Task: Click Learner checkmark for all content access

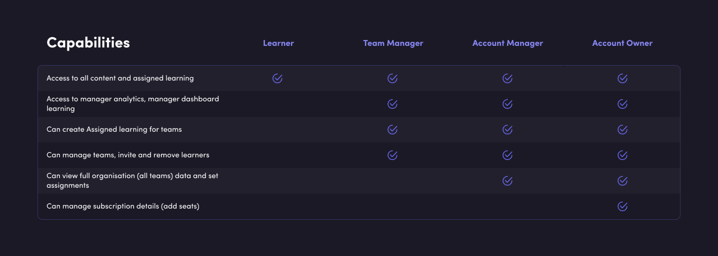Action: 277,78
